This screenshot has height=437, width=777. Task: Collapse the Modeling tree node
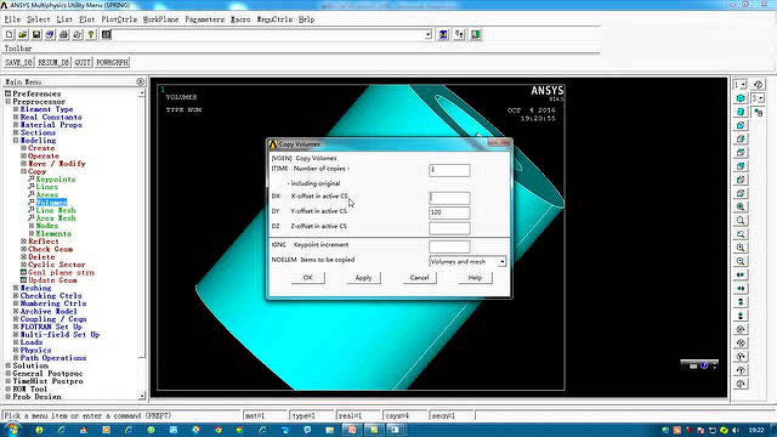(16, 140)
